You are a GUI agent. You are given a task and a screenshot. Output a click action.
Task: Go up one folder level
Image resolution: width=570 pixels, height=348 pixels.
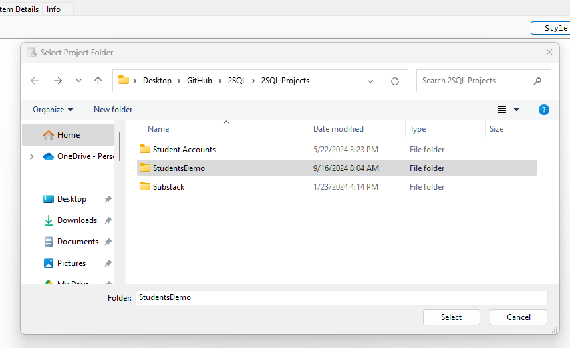98,81
